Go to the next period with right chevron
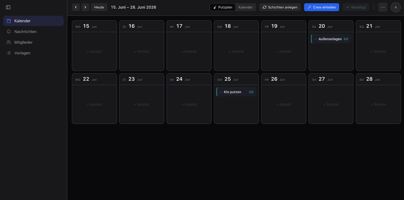This screenshot has height=200, width=404. coord(85,7)
